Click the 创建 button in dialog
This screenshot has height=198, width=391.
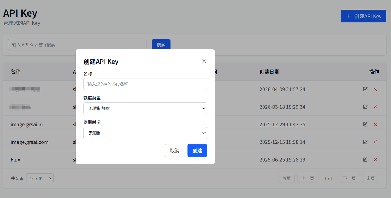point(197,151)
